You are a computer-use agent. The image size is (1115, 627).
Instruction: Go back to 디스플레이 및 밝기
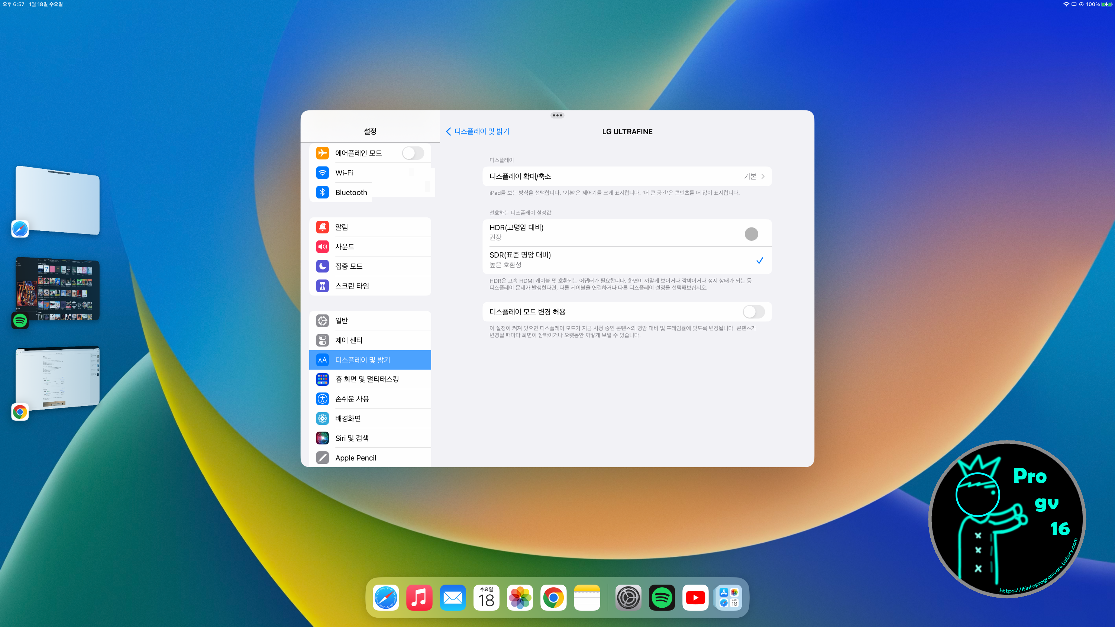tap(478, 132)
